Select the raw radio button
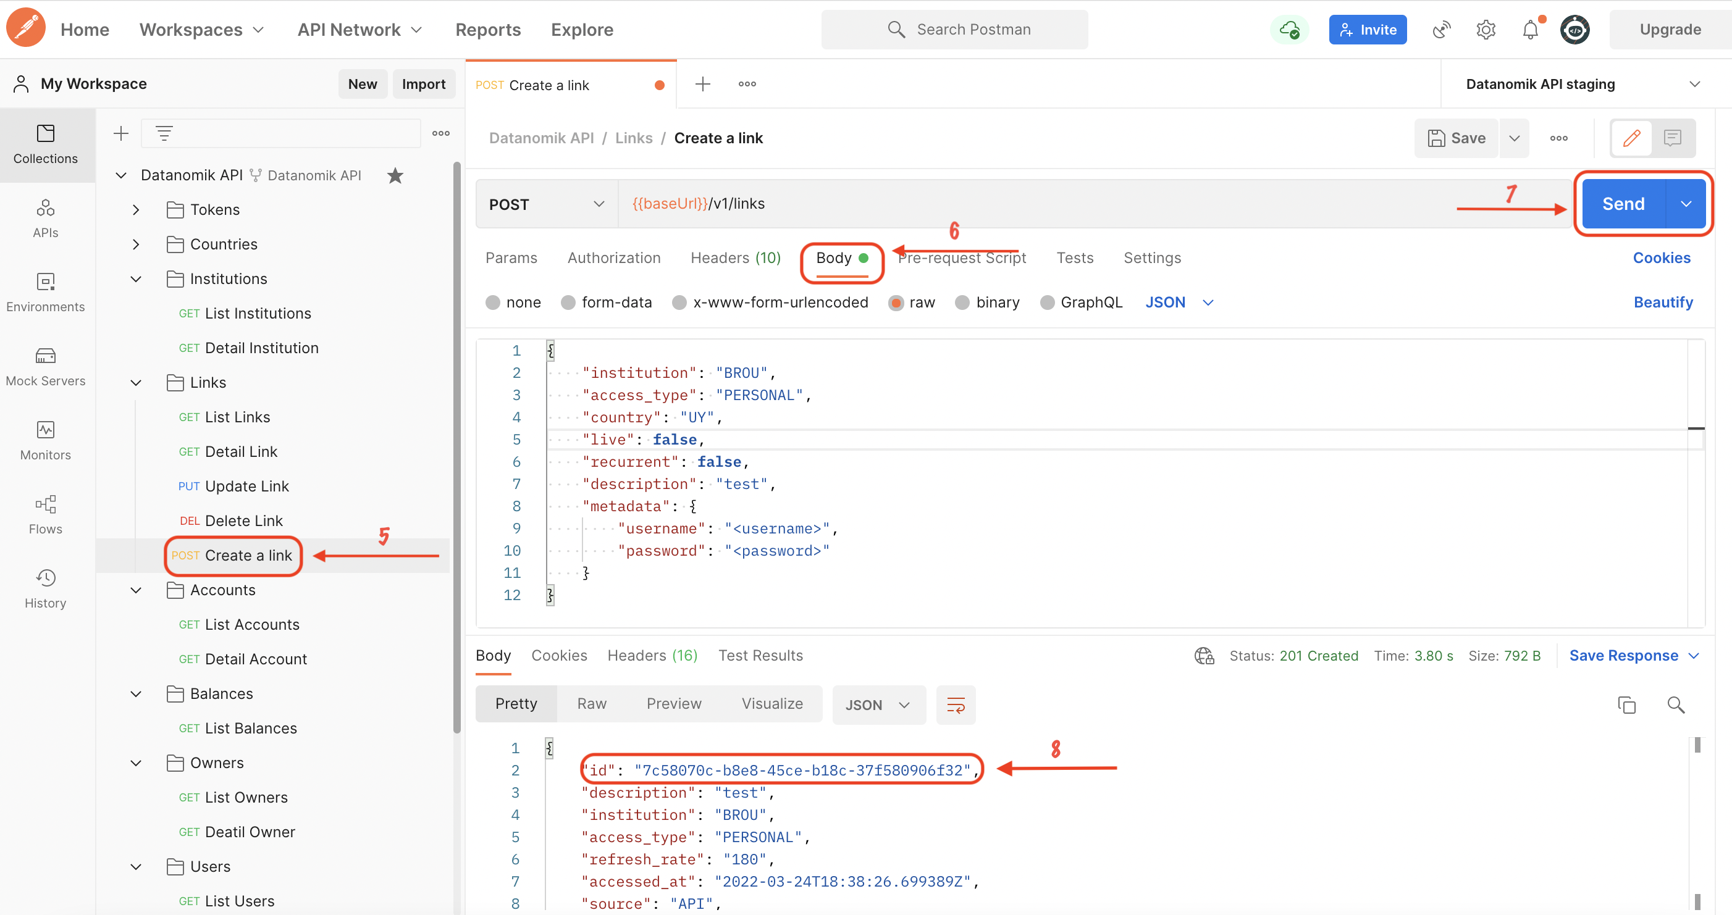1732x915 pixels. pos(896,303)
